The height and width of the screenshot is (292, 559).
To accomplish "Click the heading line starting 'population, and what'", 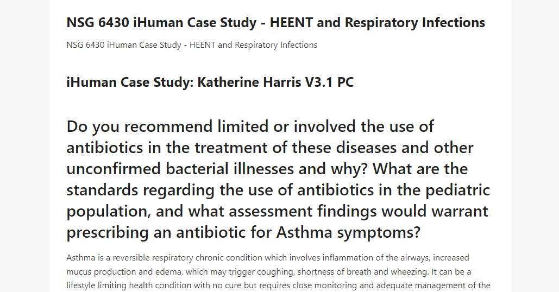I will (278, 211).
